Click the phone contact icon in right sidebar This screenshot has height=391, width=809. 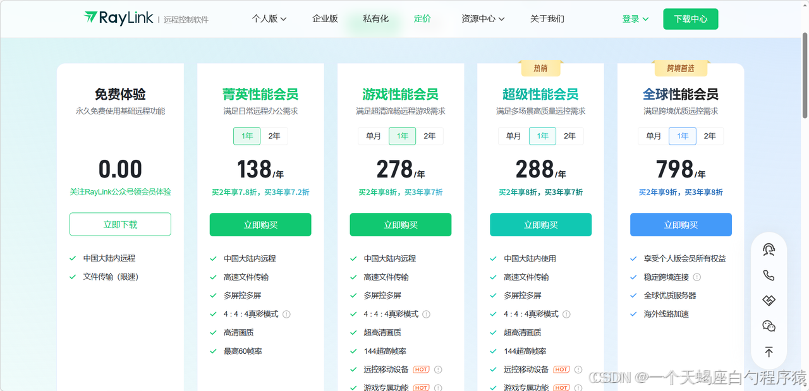(x=769, y=275)
